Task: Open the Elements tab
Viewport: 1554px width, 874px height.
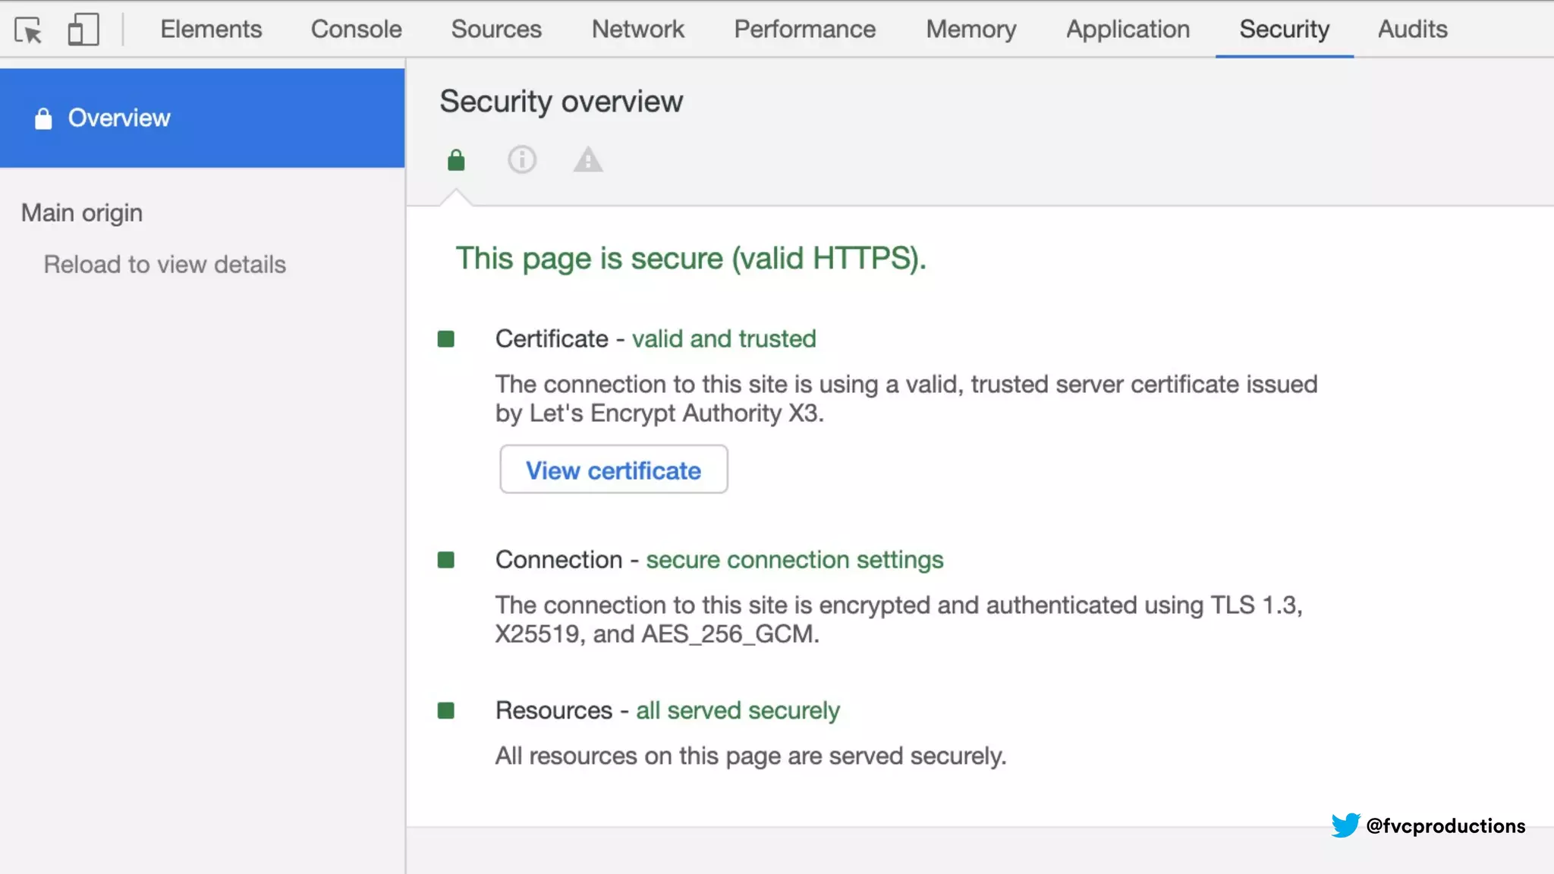Action: [x=211, y=29]
